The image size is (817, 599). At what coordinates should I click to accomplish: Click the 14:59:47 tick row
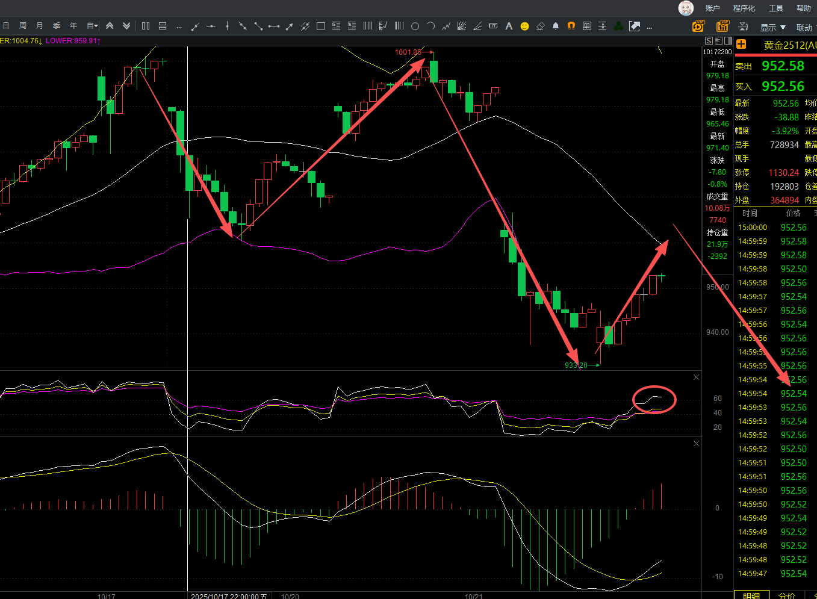(775, 574)
